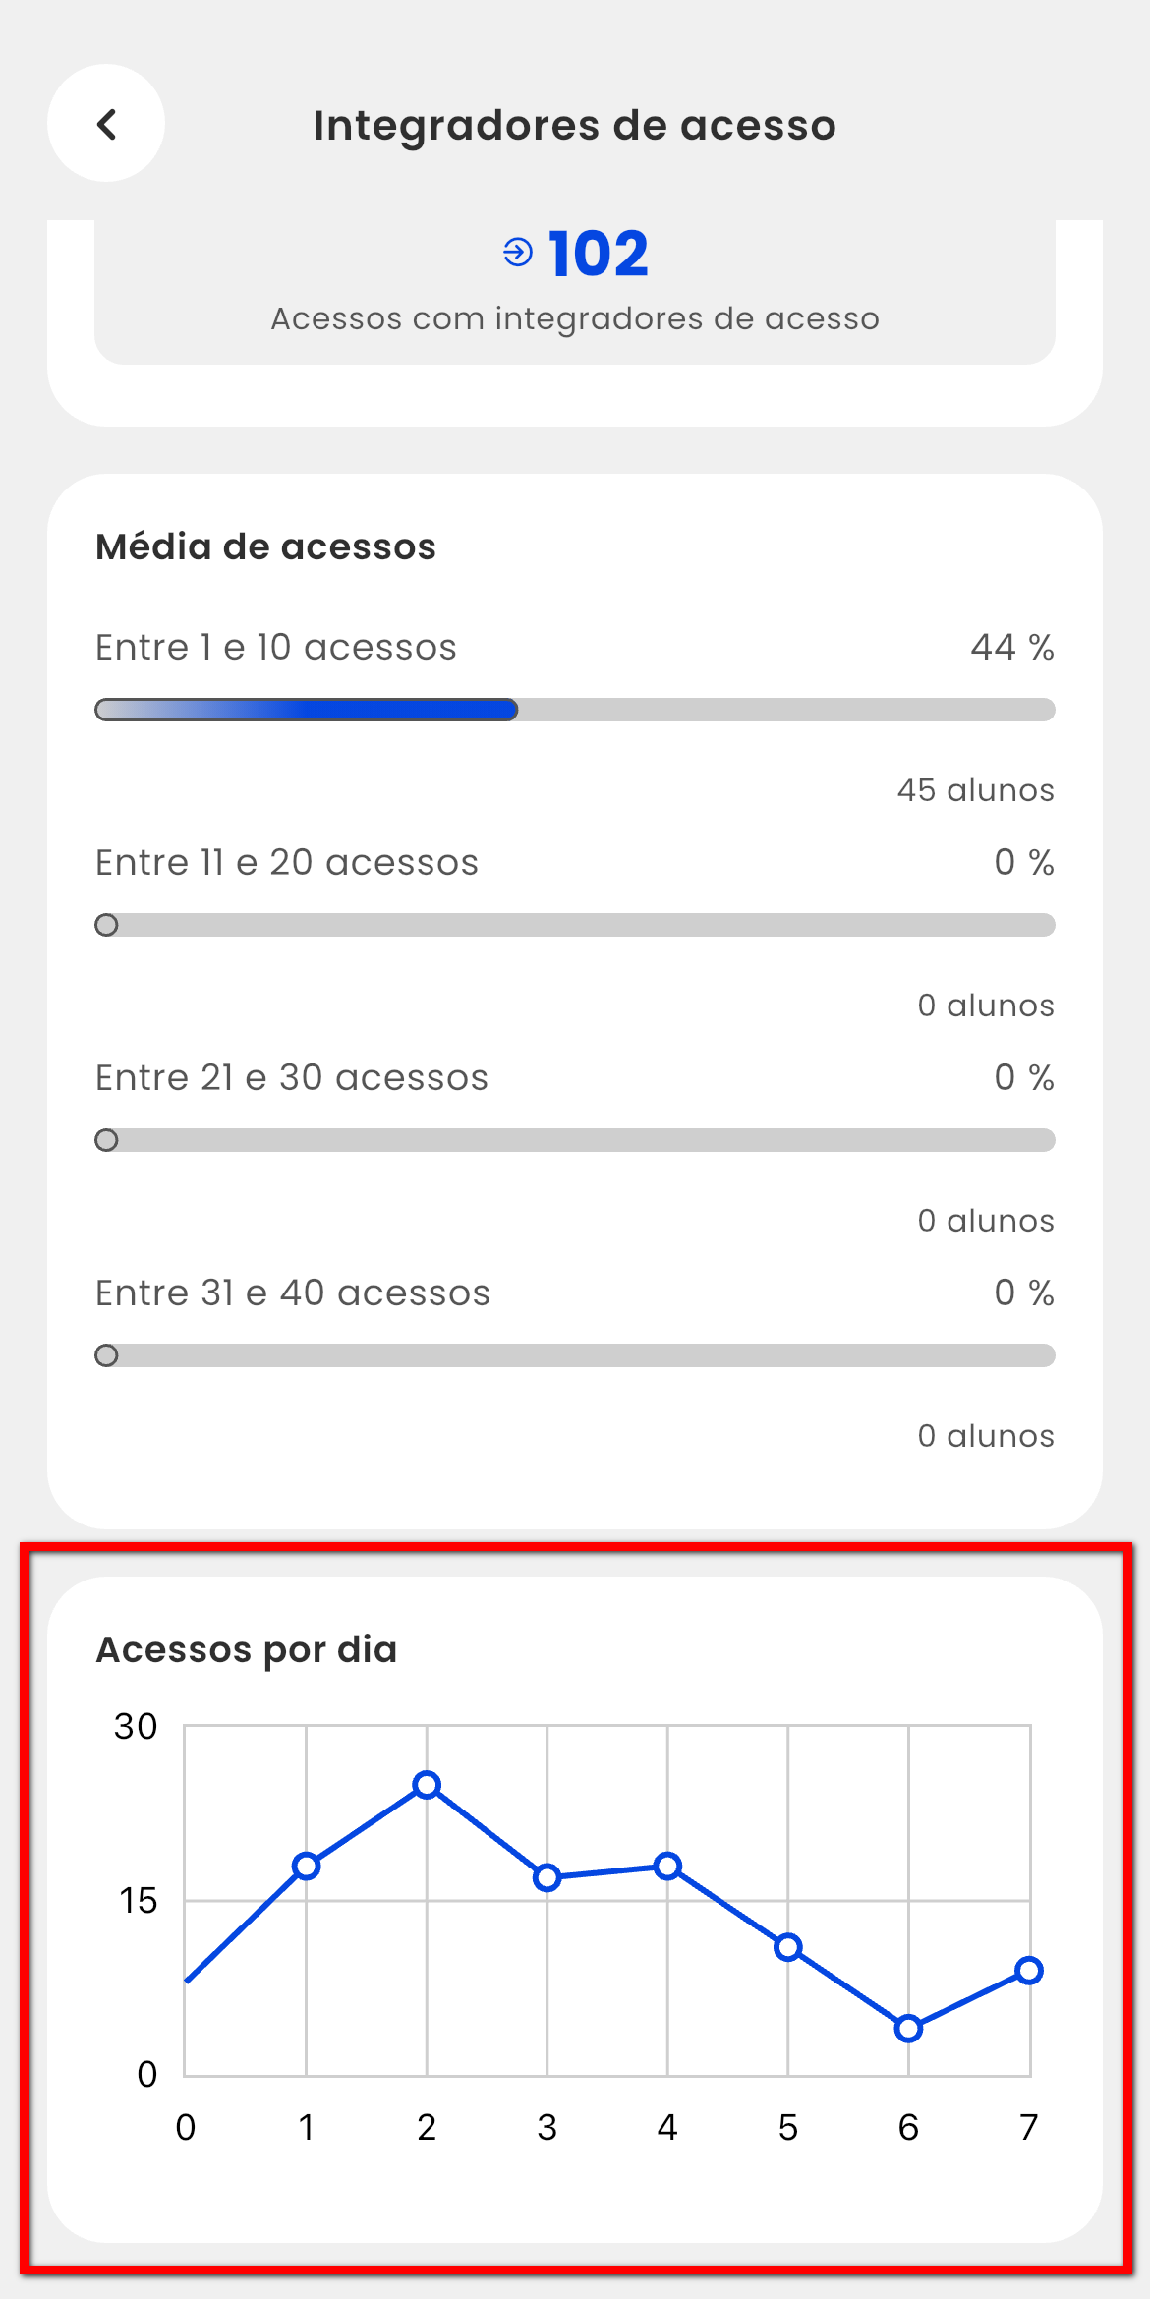This screenshot has width=1150, height=2299.
Task: Click the chart data point at day 2
Action: [x=427, y=1785]
